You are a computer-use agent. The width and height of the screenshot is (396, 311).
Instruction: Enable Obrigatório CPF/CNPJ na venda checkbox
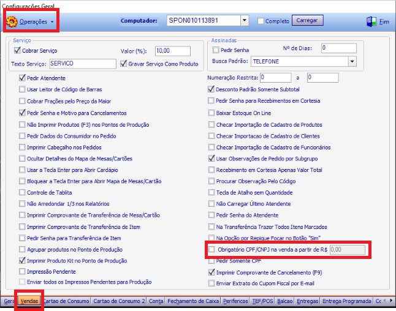tap(211, 249)
